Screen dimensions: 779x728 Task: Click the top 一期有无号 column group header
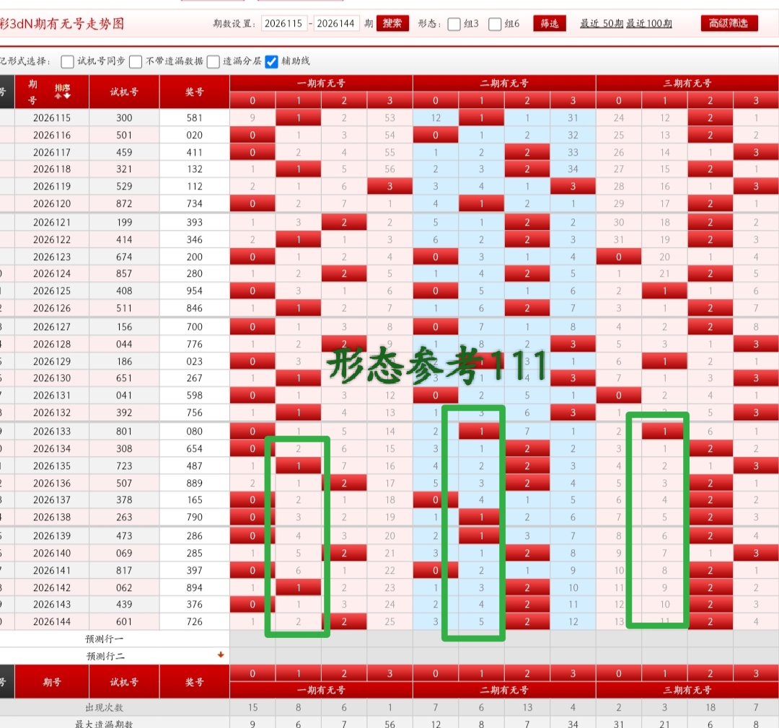tap(321, 84)
